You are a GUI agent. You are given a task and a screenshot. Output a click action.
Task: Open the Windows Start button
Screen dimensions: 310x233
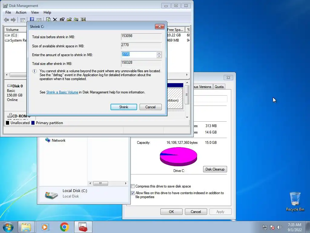pos(8,227)
